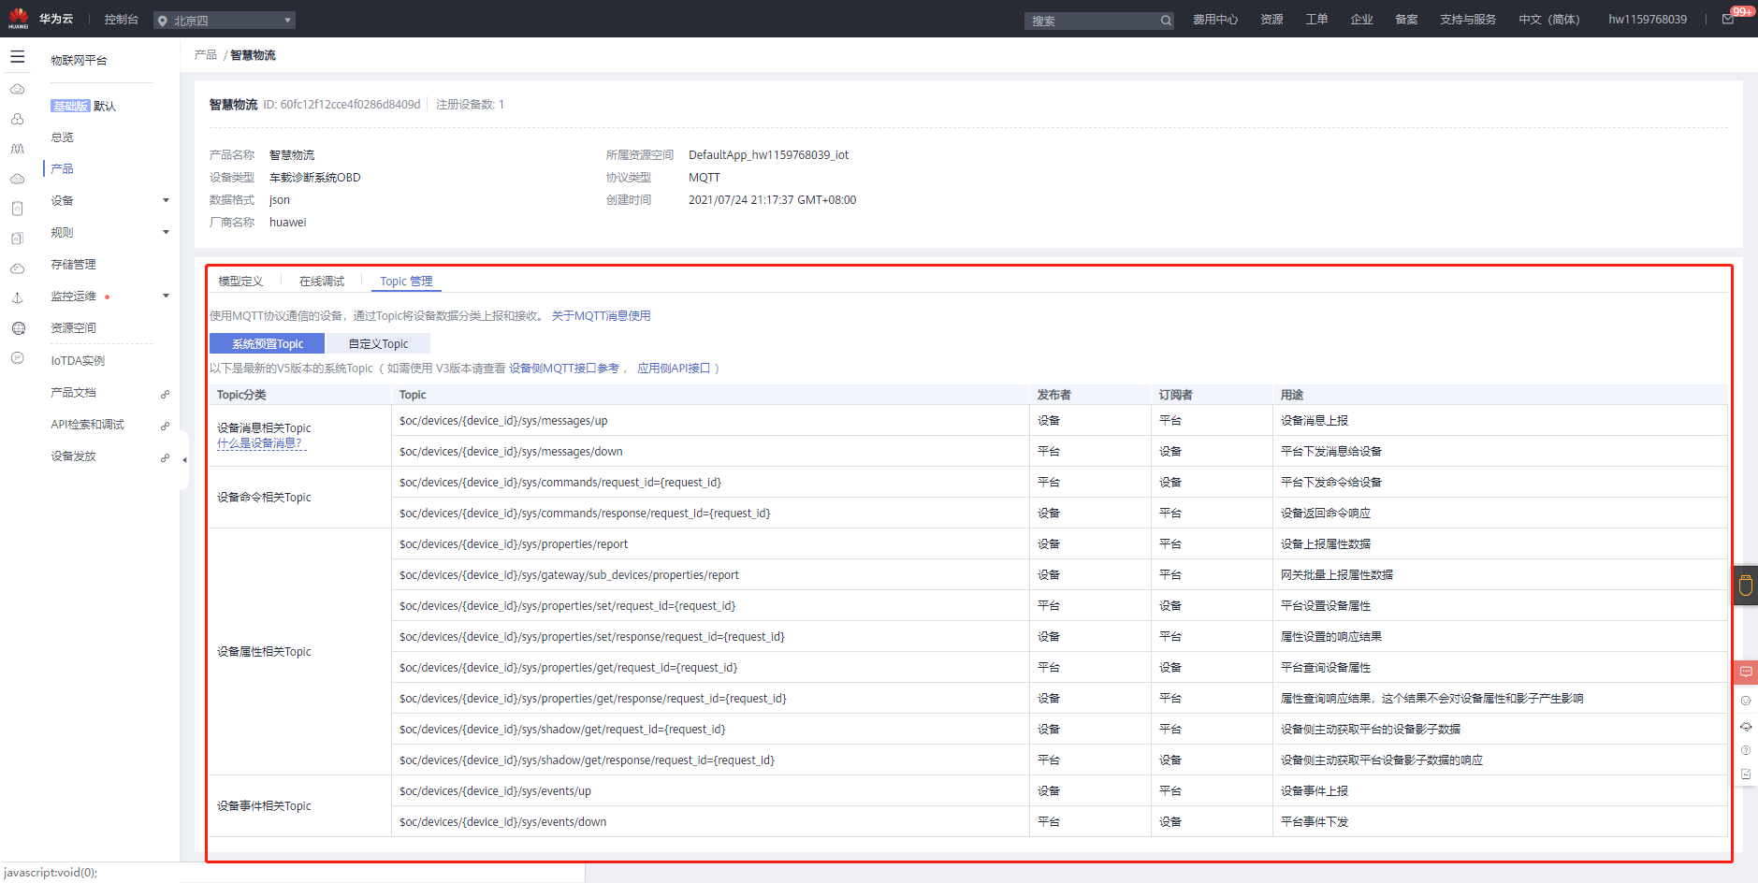
Task: Open 资源空间 in the sidebar
Action: tap(73, 328)
